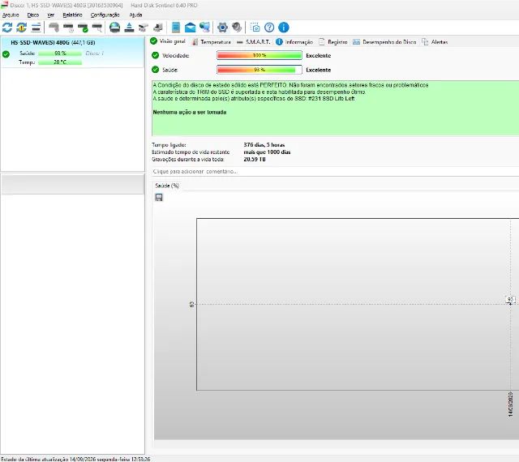
Task: Click the status bar last update text
Action: 75,459
